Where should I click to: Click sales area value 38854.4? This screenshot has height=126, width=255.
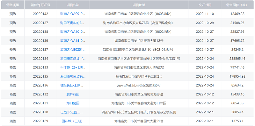[237, 112]
